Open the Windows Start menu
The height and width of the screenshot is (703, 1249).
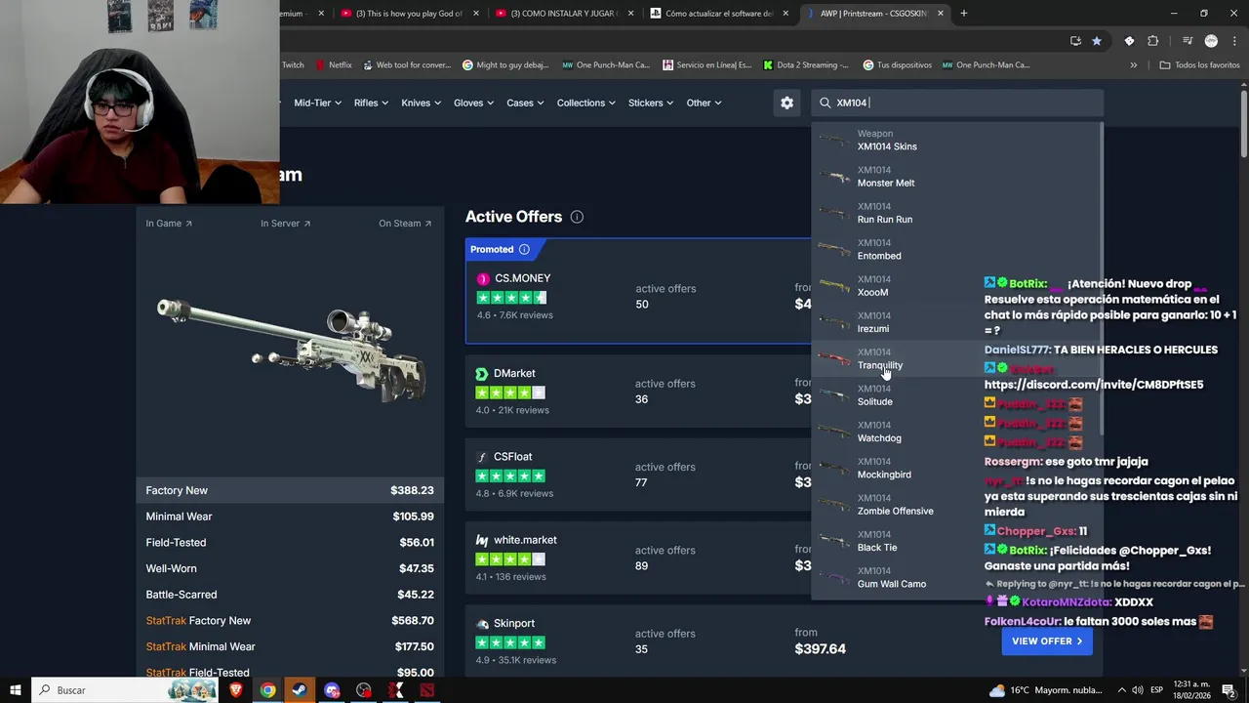[15, 690]
